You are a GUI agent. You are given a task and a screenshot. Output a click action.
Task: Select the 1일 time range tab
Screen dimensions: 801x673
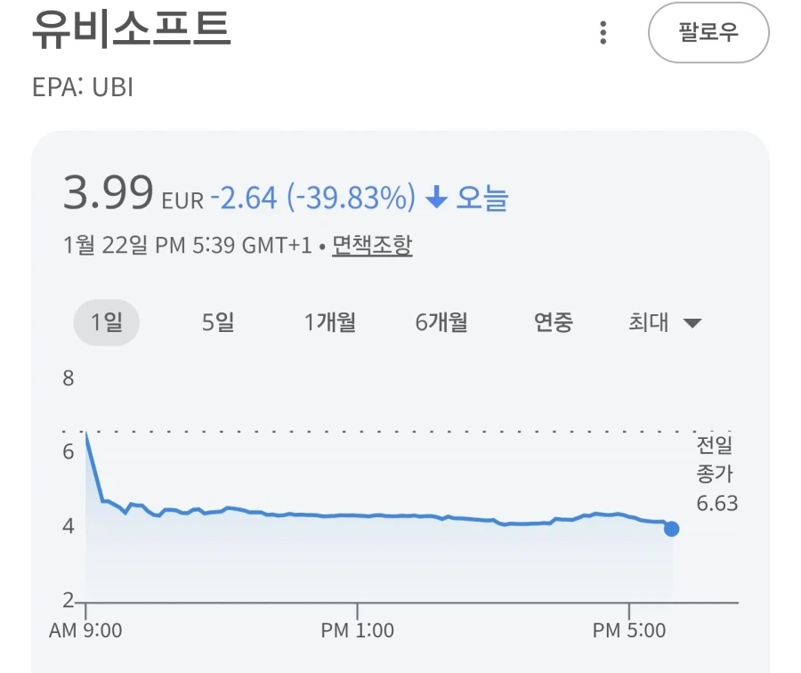click(x=106, y=323)
